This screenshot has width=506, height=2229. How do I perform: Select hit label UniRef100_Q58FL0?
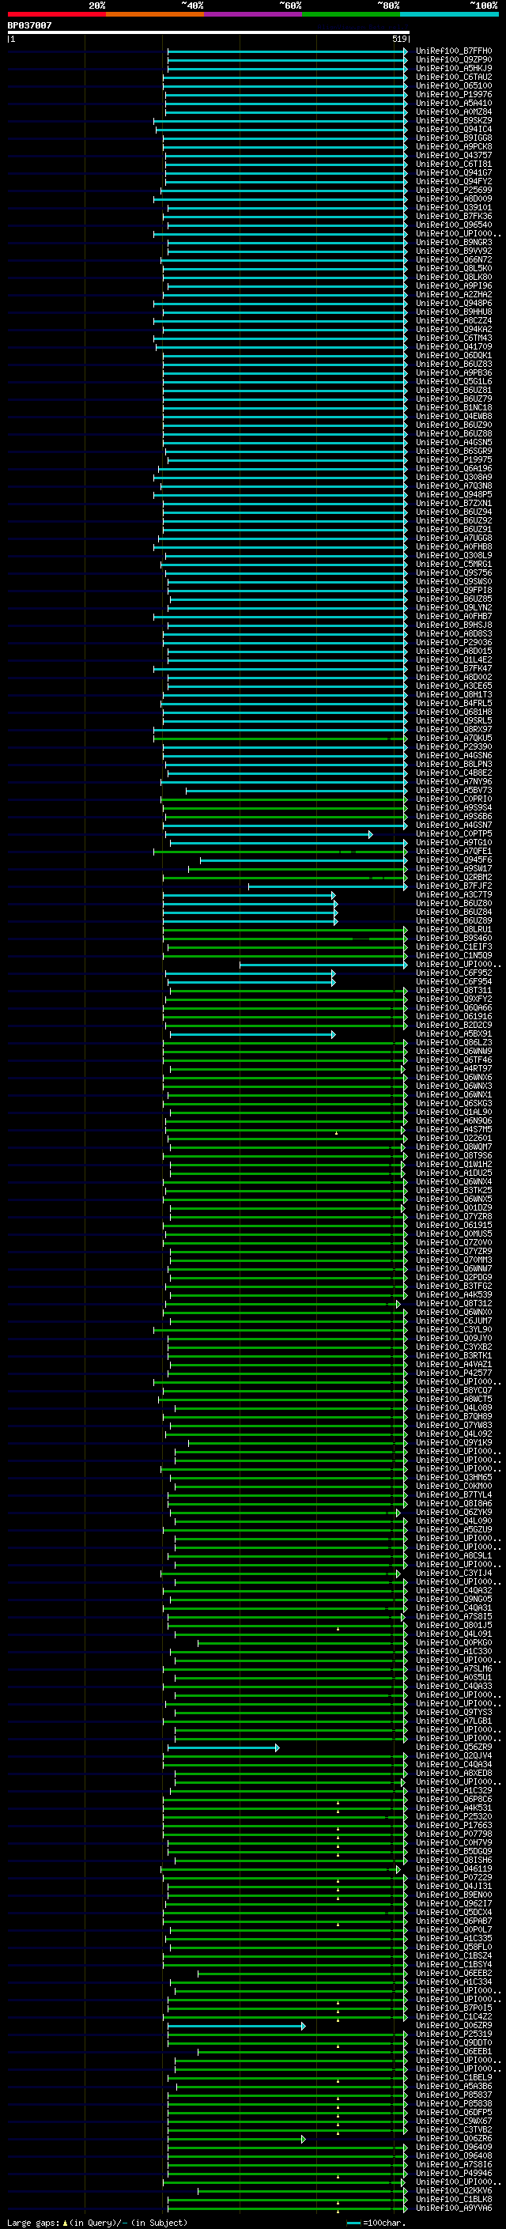[454, 1947]
